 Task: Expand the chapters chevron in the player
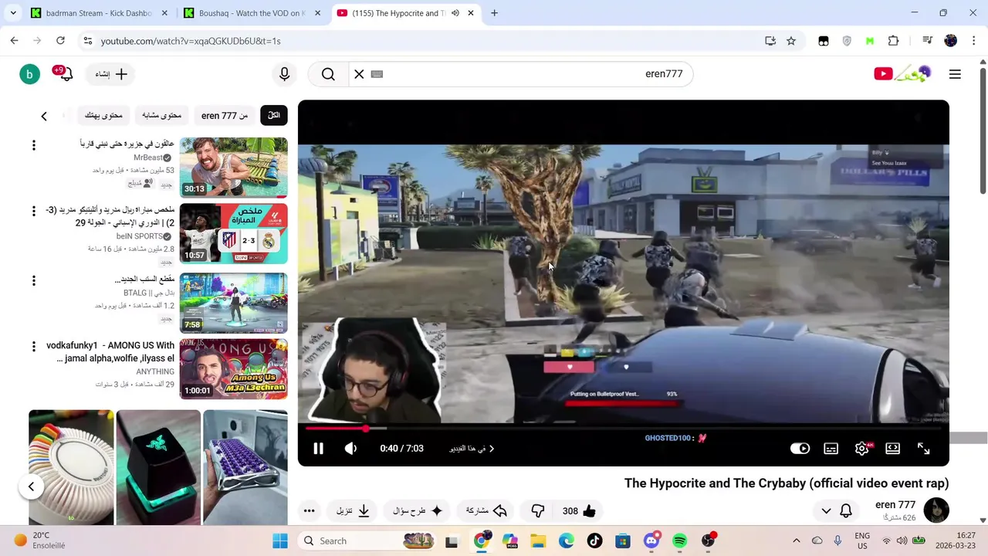(492, 449)
